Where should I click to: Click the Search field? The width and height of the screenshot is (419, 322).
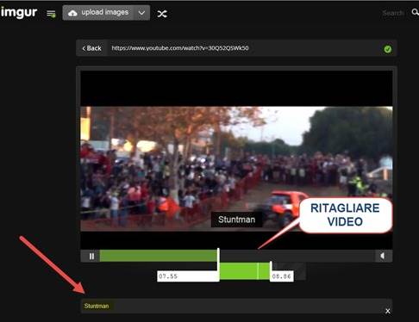(x=393, y=13)
